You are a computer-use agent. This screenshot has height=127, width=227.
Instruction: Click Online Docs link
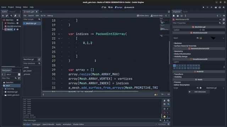coord(143,16)
